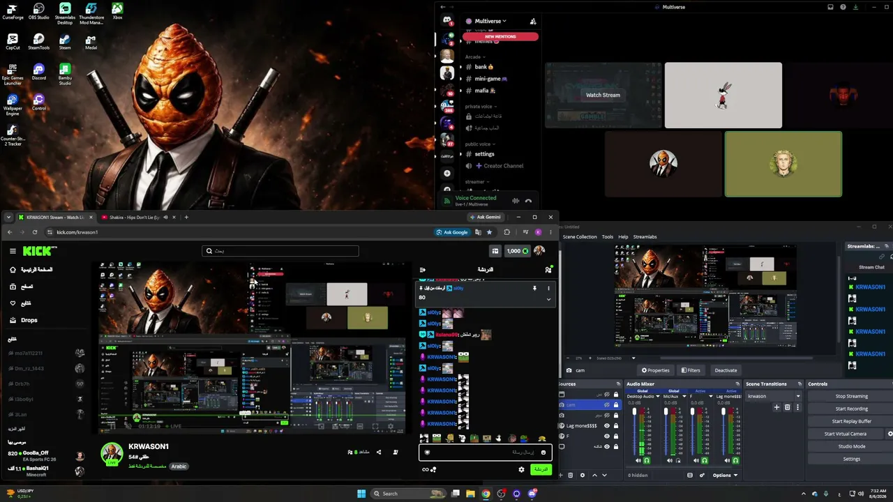The height and width of the screenshot is (502, 893).
Task: Open the Medal desktop shortcut
Action: point(91,43)
